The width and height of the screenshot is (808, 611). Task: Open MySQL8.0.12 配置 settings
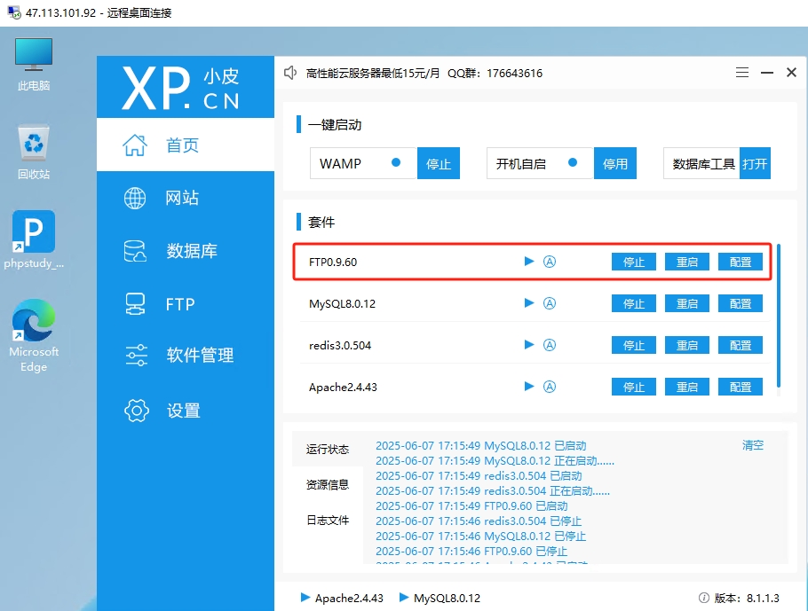pyautogui.click(x=741, y=303)
